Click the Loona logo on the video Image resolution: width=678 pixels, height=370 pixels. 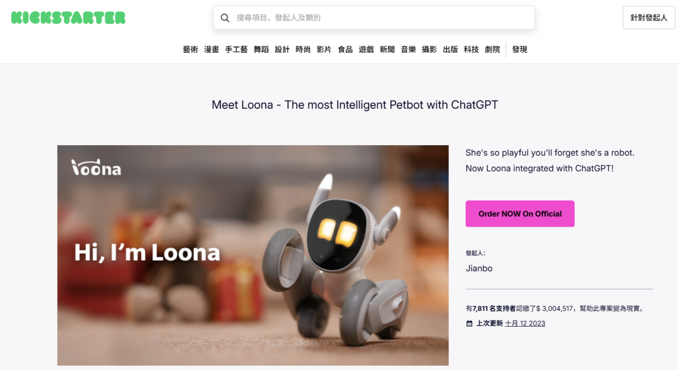click(96, 168)
